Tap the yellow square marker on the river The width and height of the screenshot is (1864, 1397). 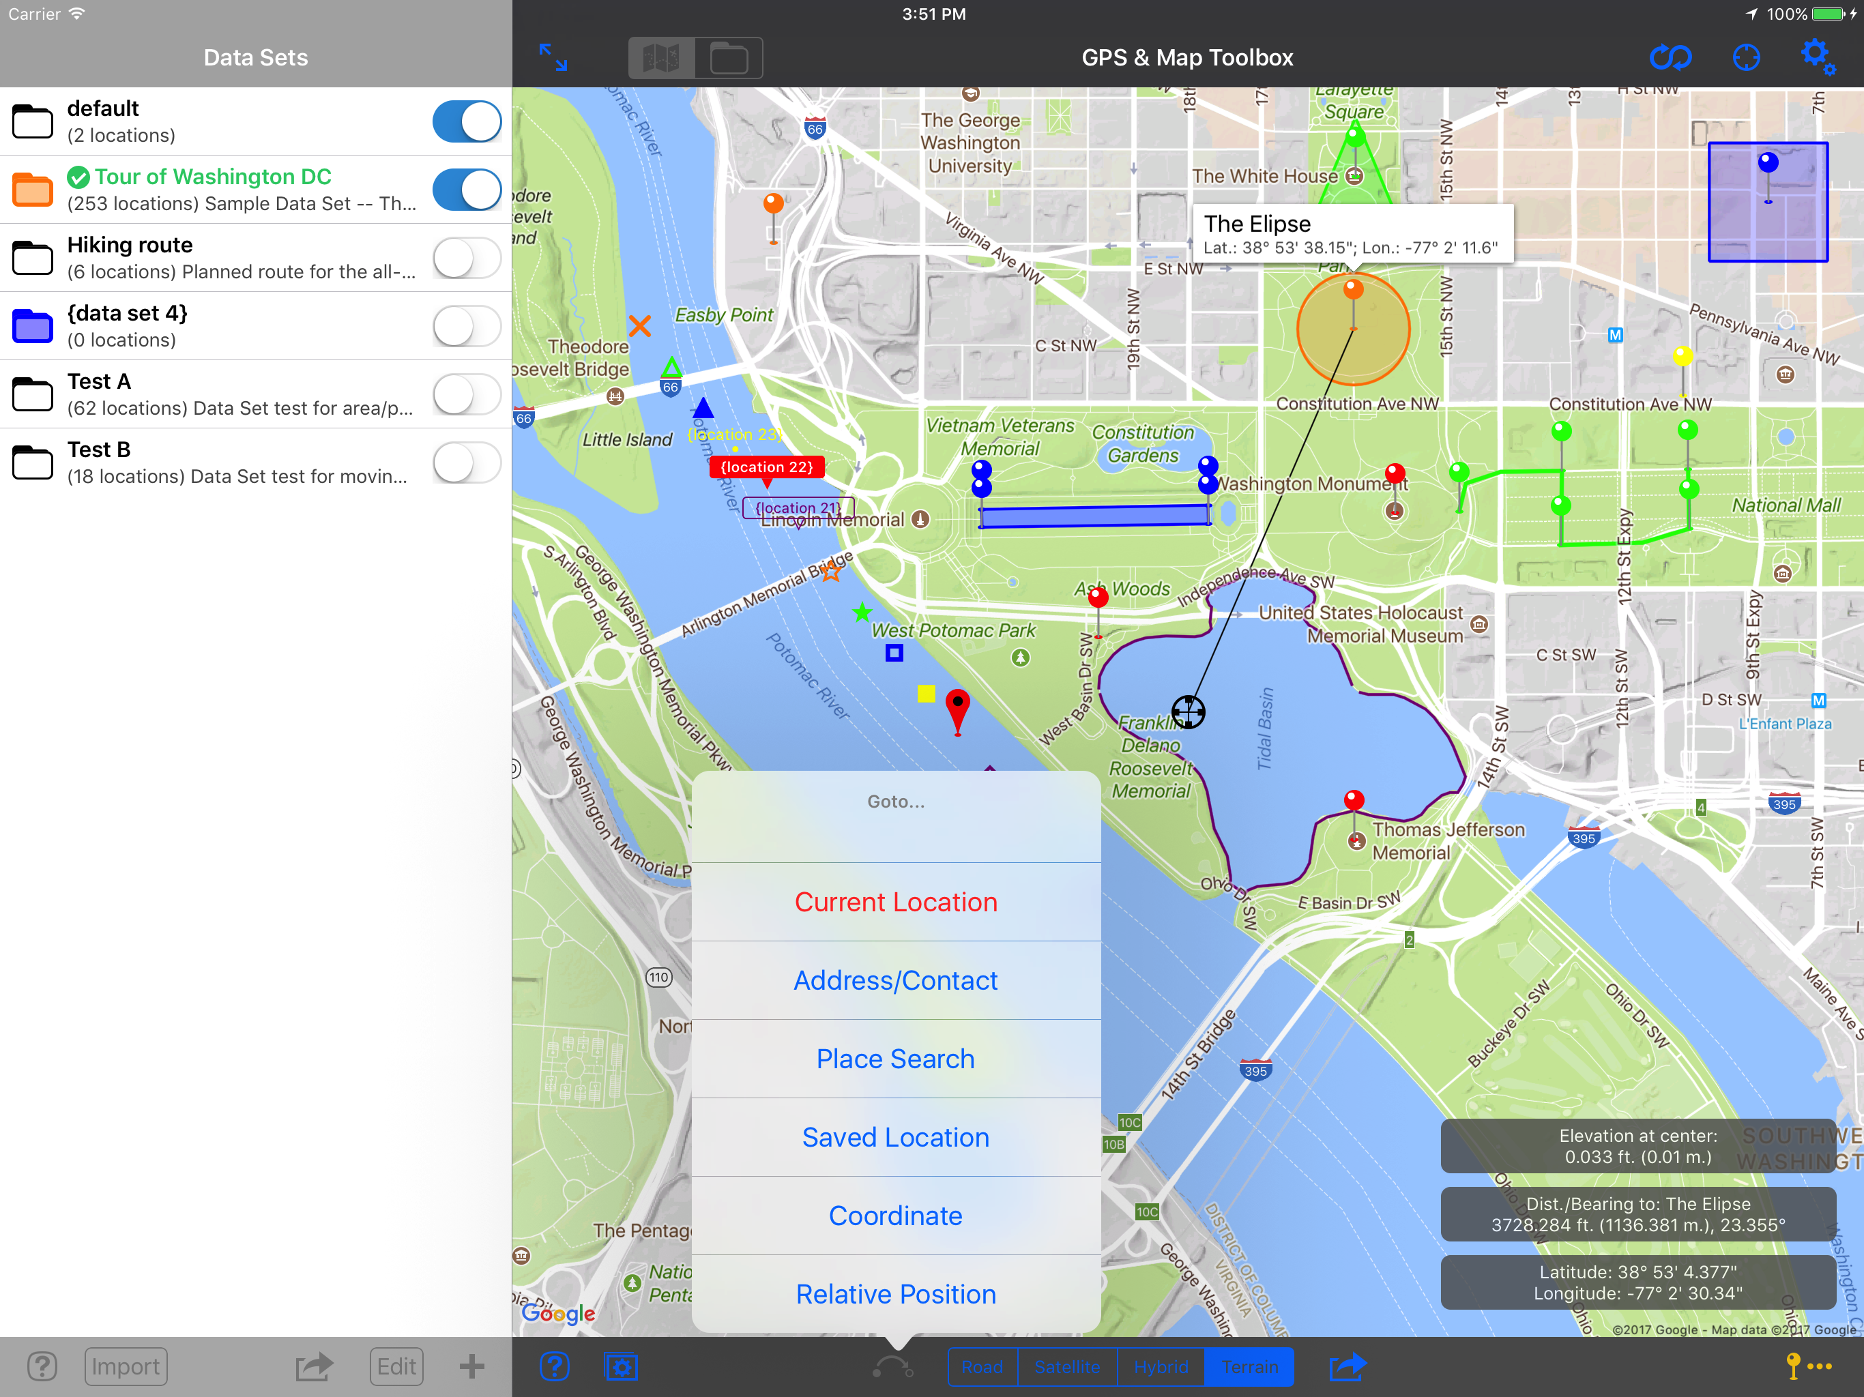(925, 694)
